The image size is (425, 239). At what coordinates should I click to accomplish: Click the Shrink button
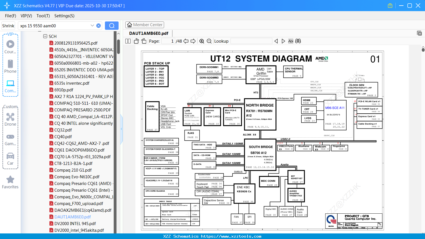tap(8, 26)
